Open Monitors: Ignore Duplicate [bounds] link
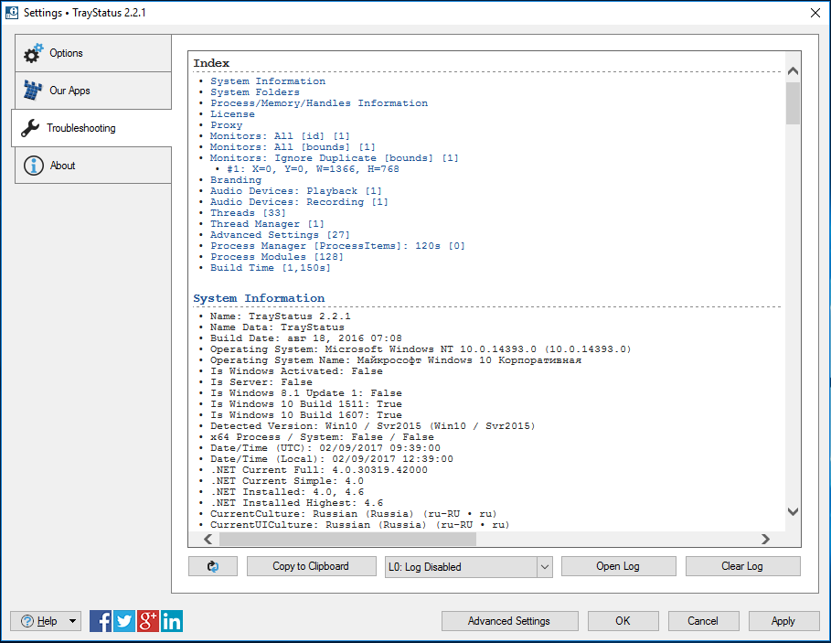 coord(335,158)
